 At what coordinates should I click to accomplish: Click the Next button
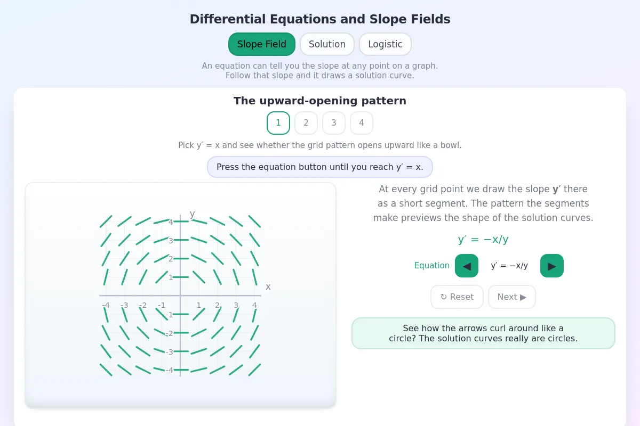click(x=512, y=297)
